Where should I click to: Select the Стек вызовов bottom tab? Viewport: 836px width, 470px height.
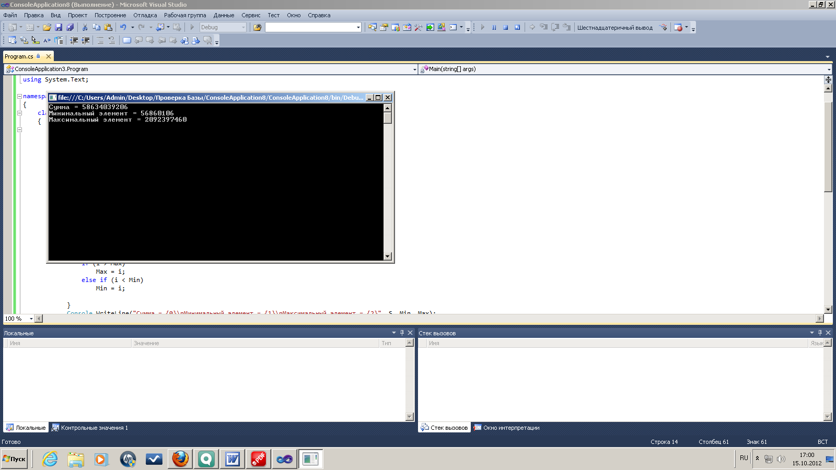coord(444,428)
